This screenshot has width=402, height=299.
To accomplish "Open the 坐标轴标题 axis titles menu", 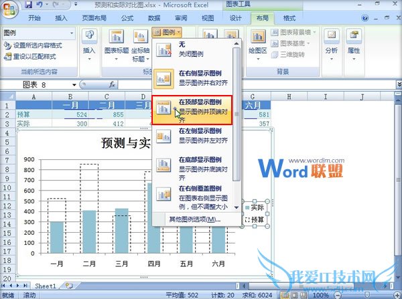I will pyautogui.click(x=140, y=46).
